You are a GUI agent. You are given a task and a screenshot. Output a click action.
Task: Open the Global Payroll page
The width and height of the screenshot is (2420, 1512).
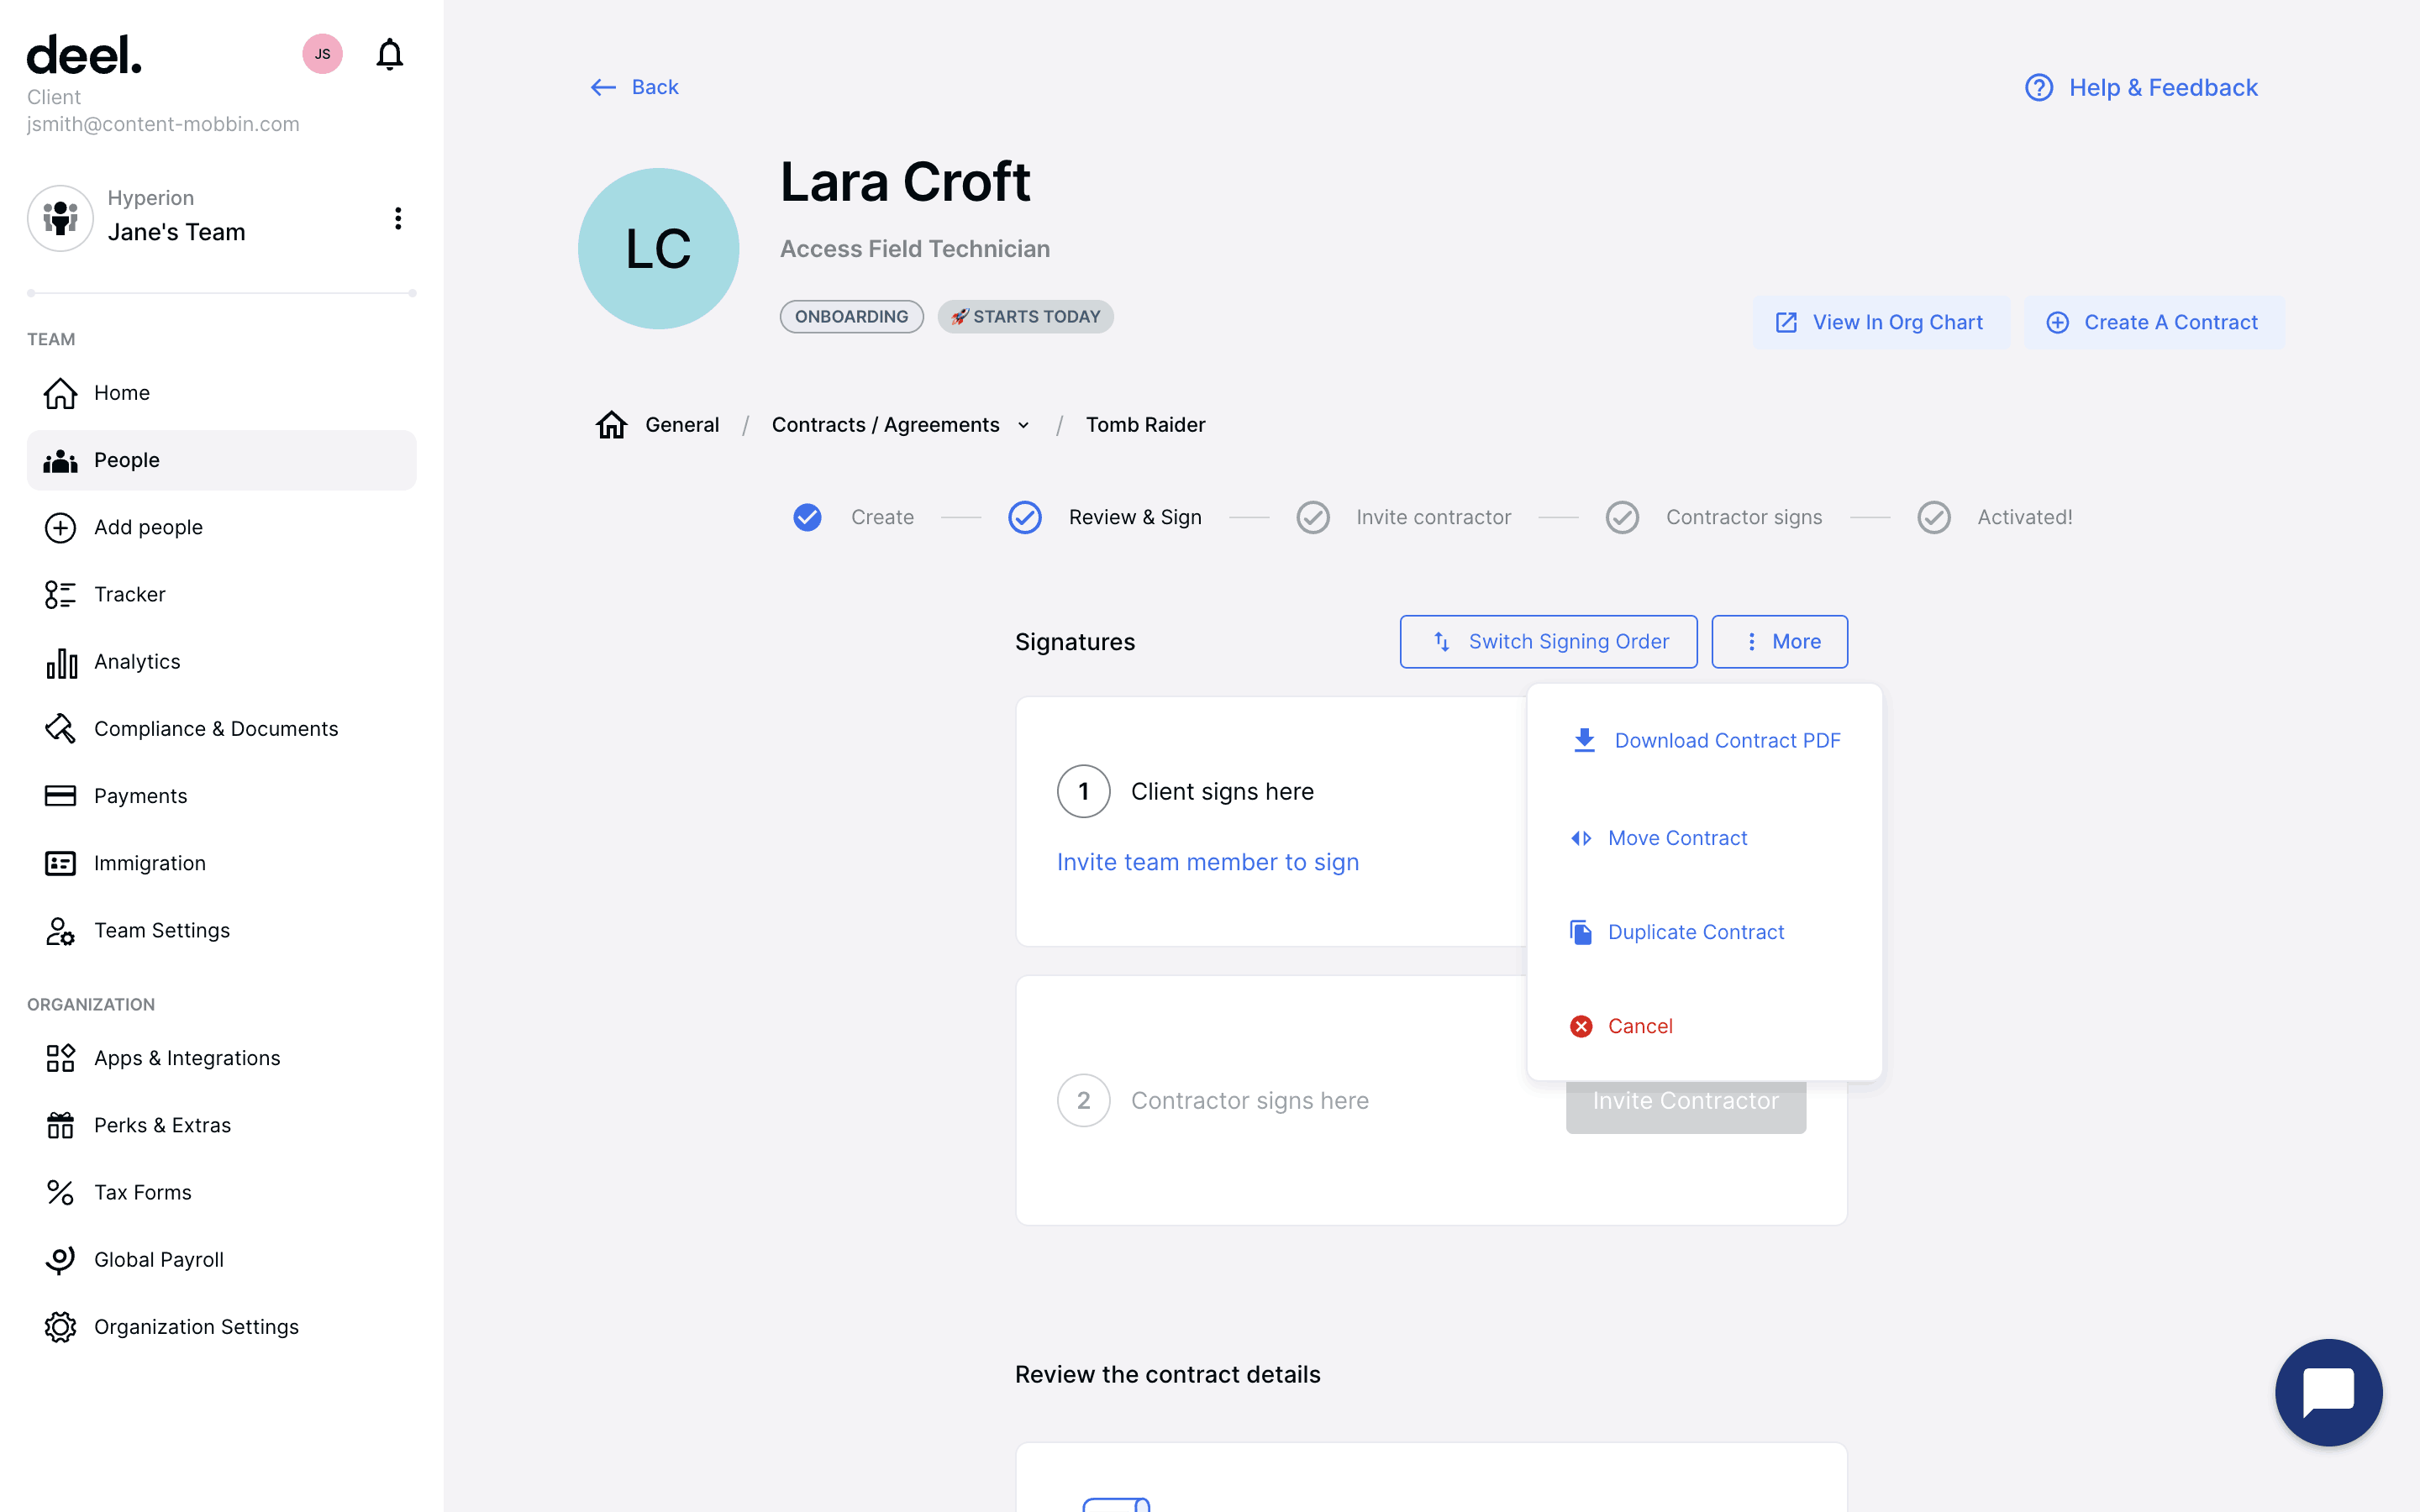pos(158,1259)
